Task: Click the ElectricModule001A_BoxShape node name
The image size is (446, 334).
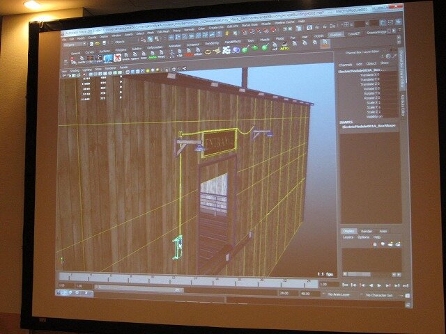Action: [x=369, y=126]
